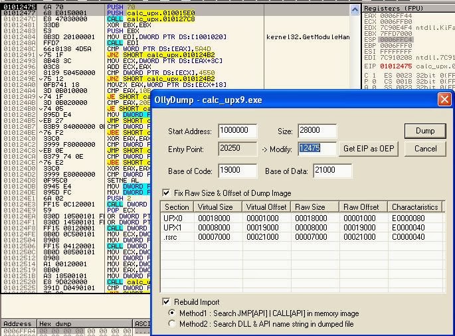The height and width of the screenshot is (336, 455).
Task: Click the Section column header
Action: [x=177, y=207]
